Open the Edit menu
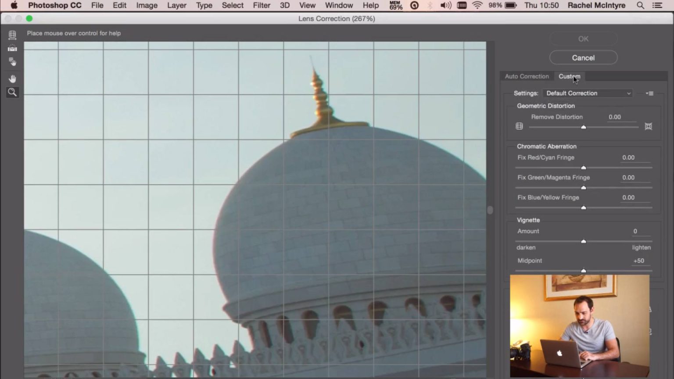Viewport: 674px width, 379px height. pos(119,5)
